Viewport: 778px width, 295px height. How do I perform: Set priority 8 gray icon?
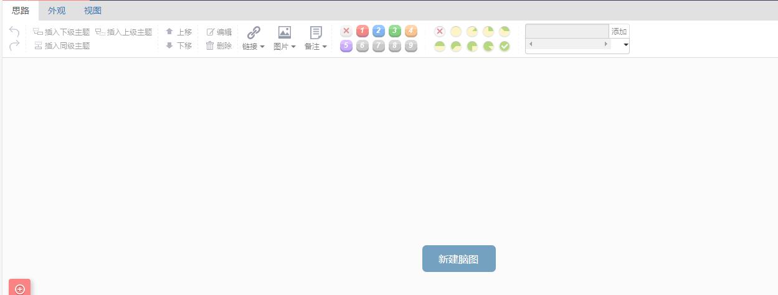pyautogui.click(x=395, y=46)
